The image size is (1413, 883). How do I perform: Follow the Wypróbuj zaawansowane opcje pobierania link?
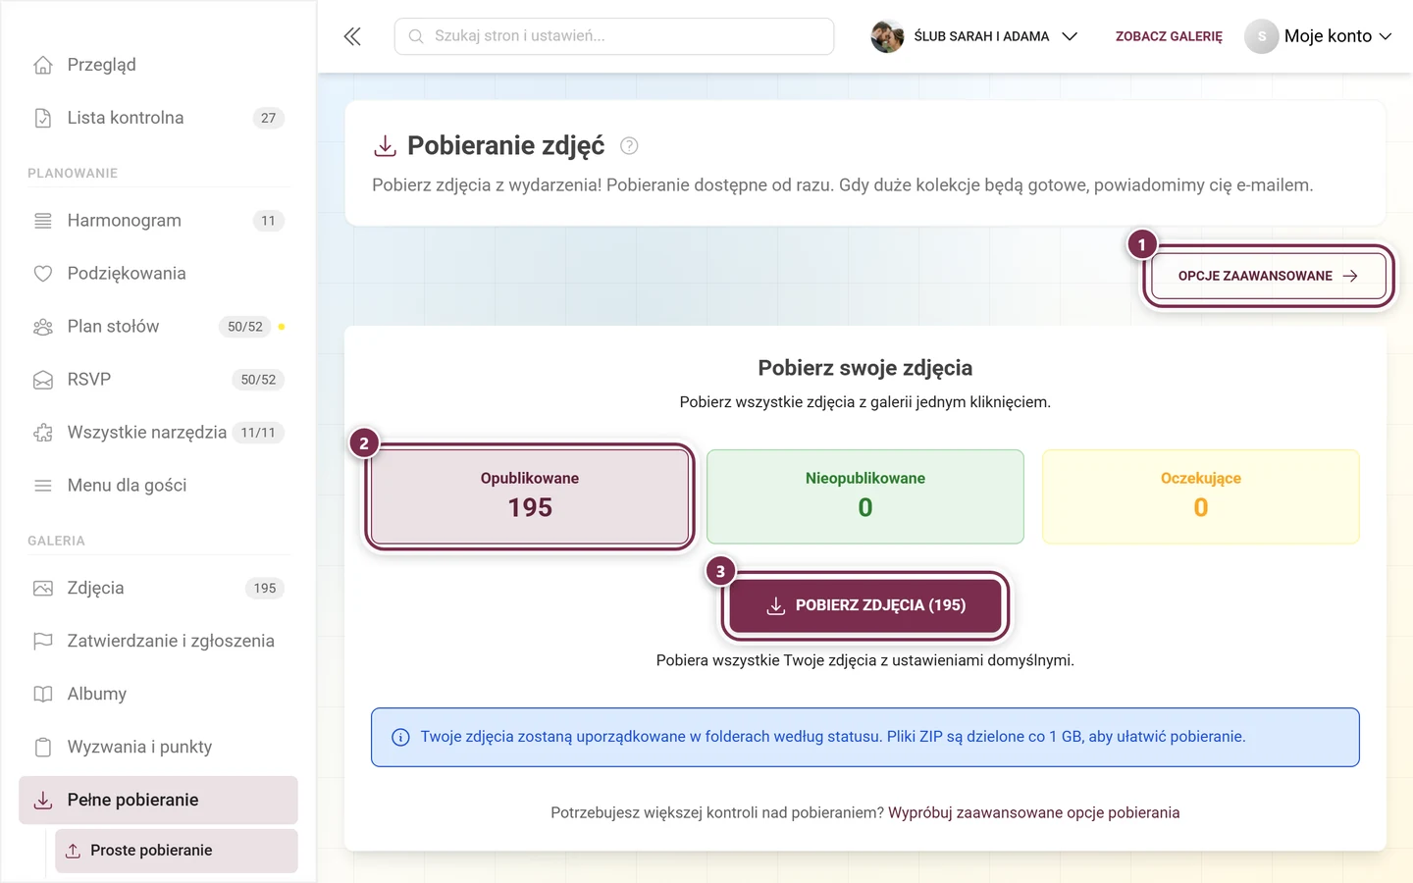(x=1034, y=812)
